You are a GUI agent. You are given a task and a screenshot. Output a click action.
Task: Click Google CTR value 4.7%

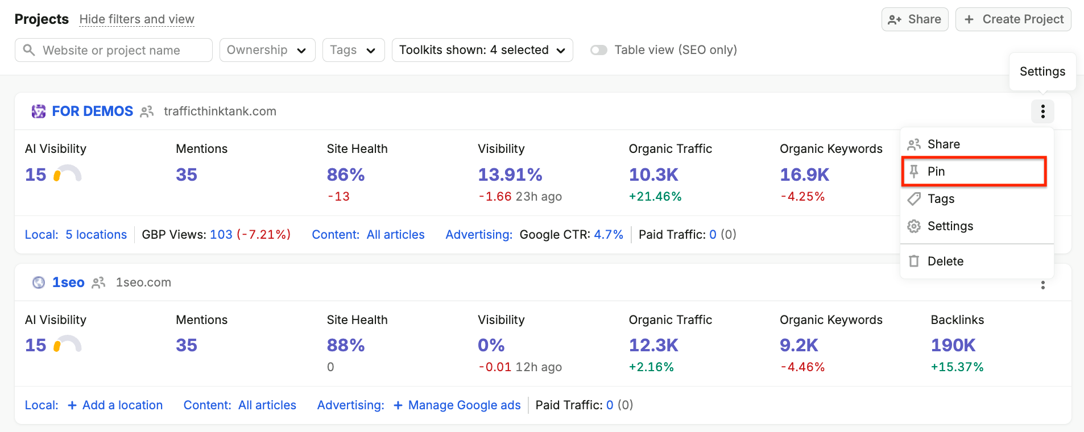pyautogui.click(x=609, y=235)
